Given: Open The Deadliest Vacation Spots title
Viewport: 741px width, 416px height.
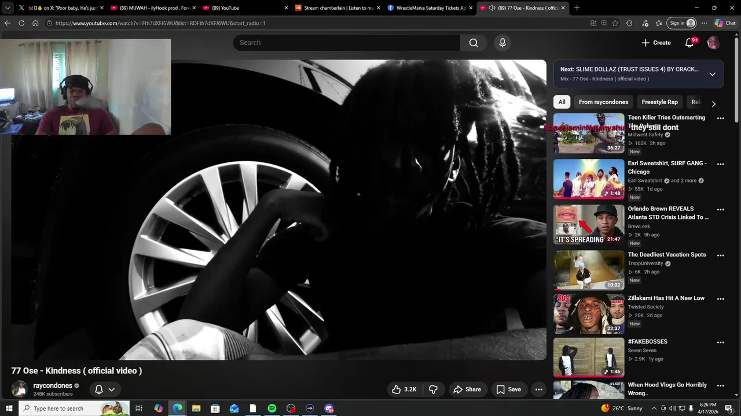Looking at the screenshot, I should pos(667,255).
